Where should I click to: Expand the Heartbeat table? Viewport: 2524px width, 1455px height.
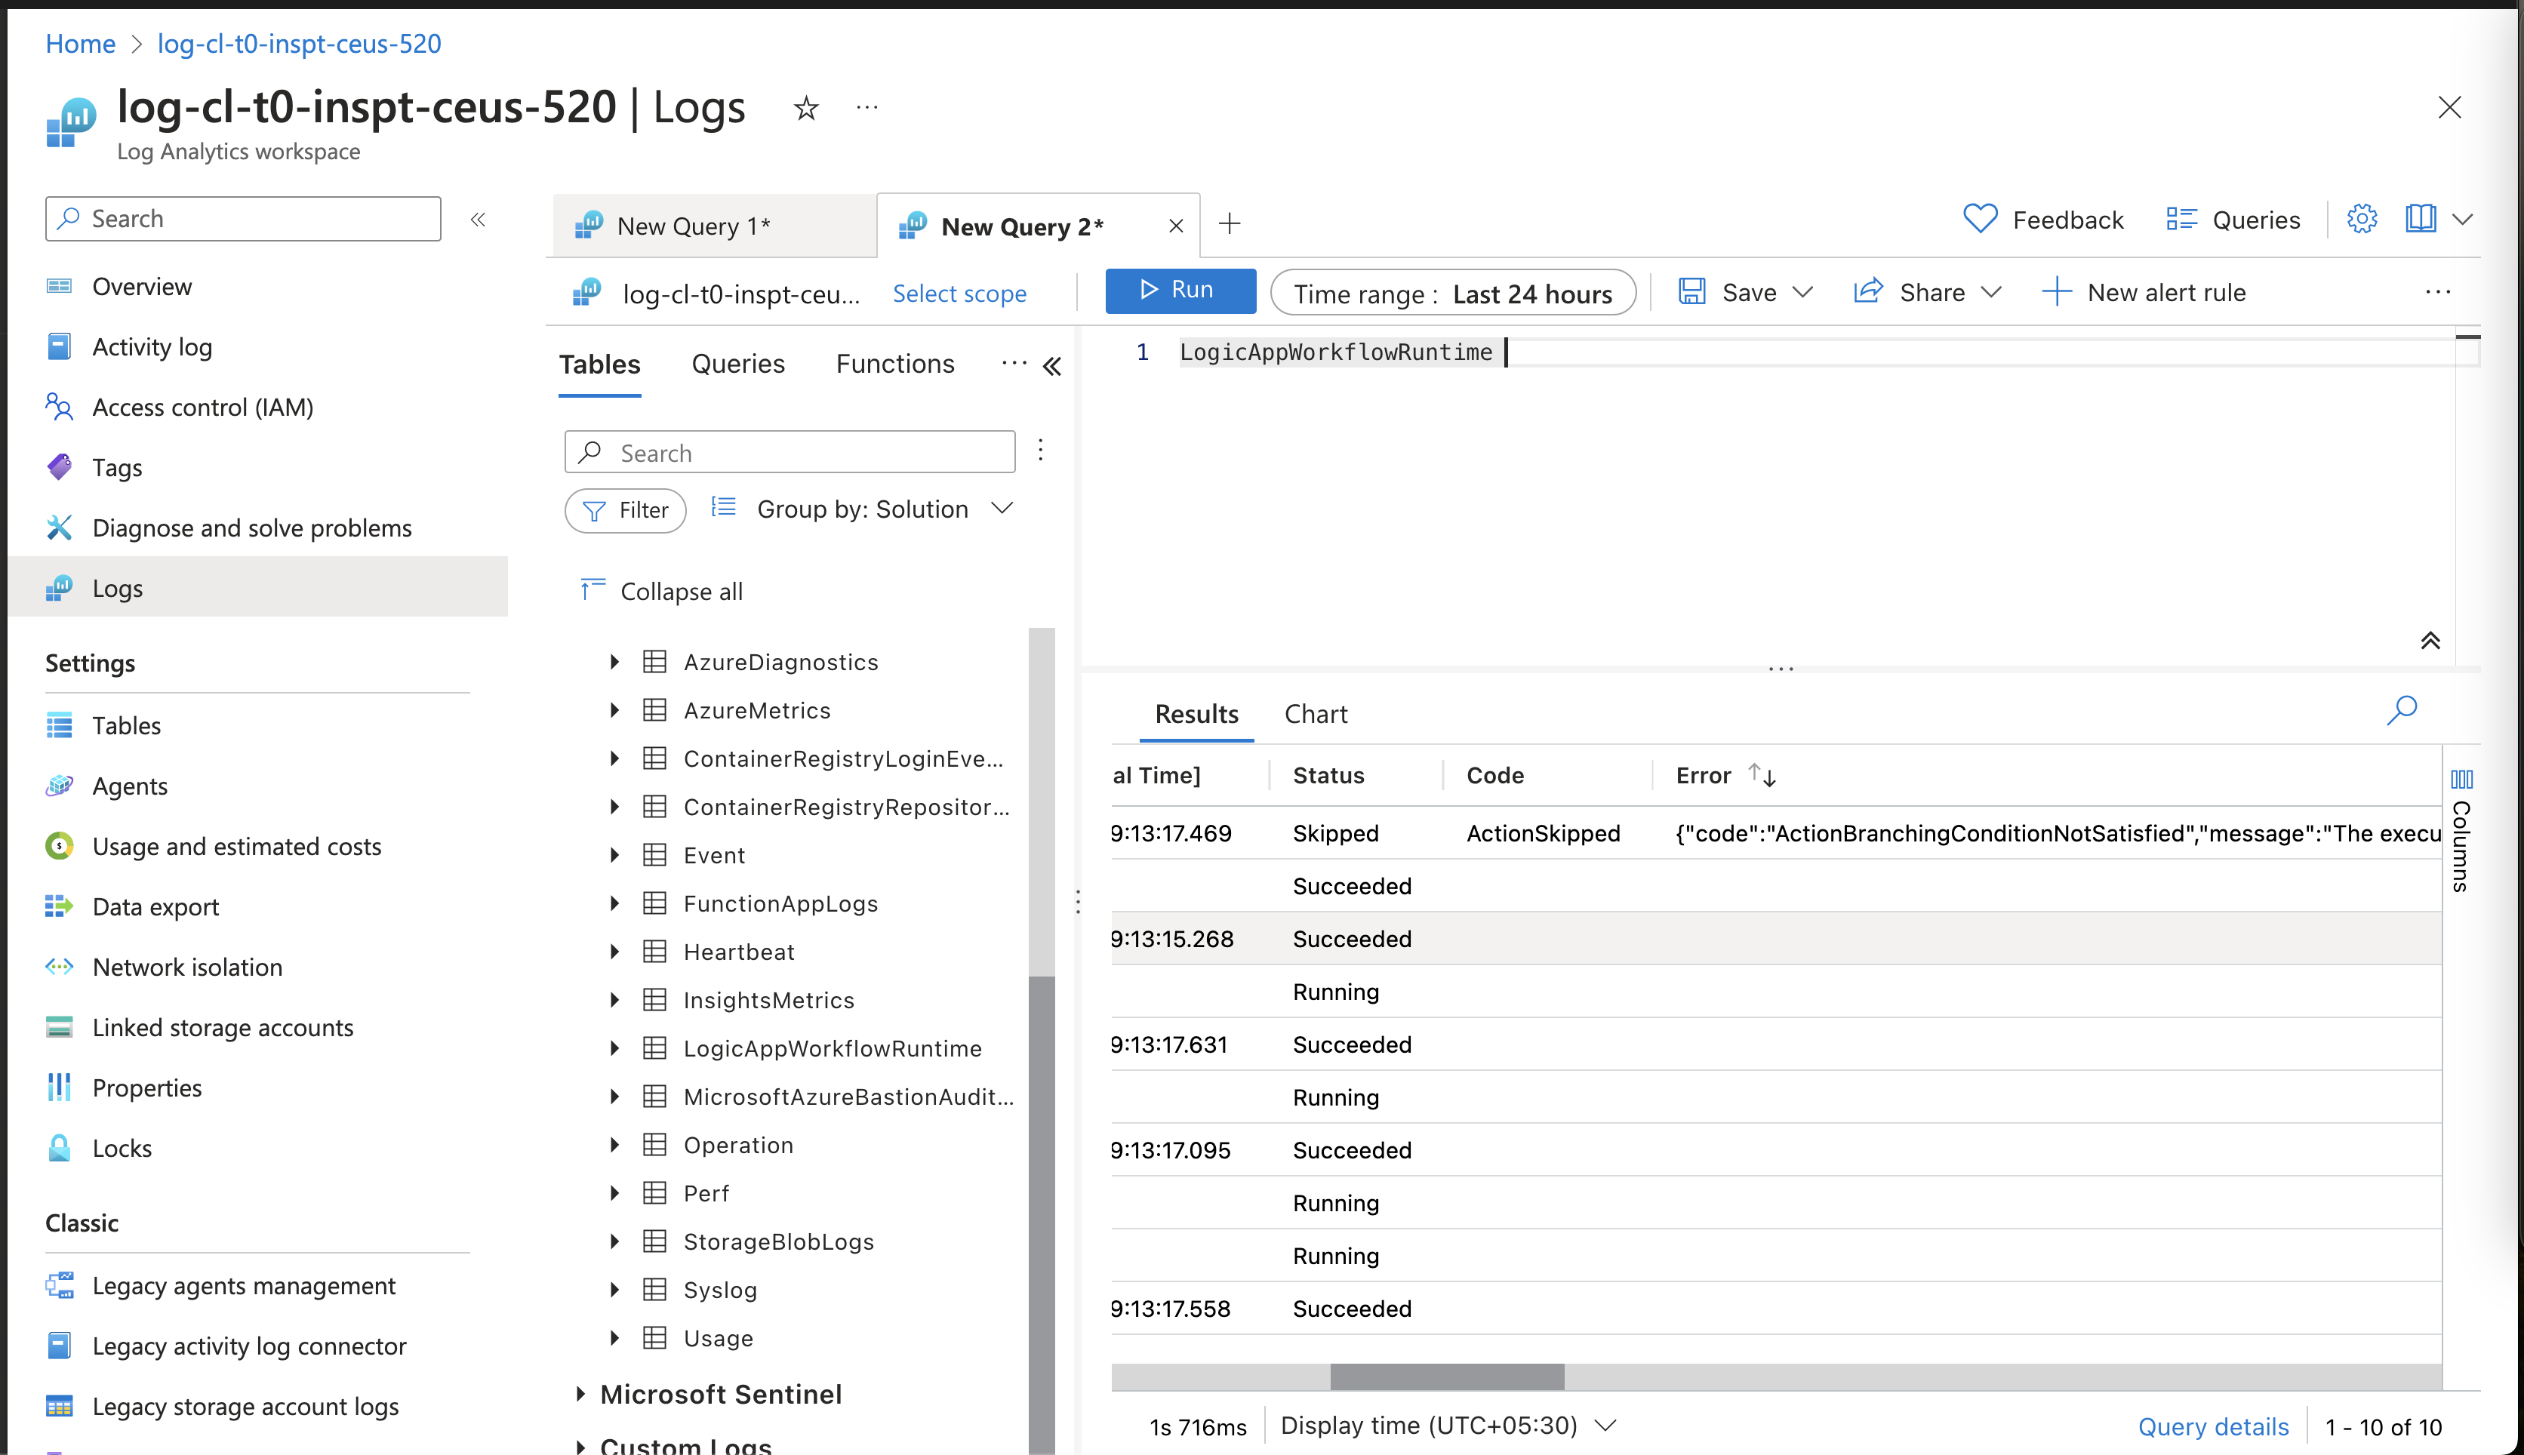[x=614, y=952]
